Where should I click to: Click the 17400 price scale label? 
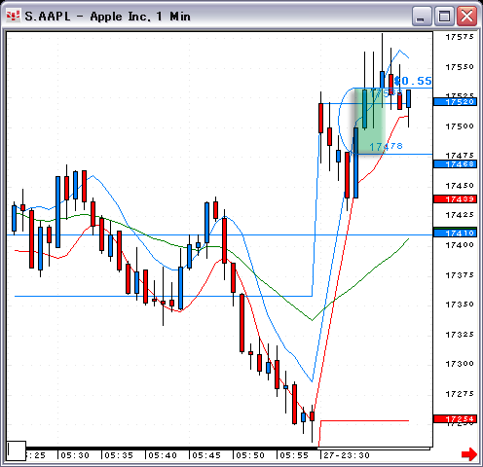tap(460, 245)
